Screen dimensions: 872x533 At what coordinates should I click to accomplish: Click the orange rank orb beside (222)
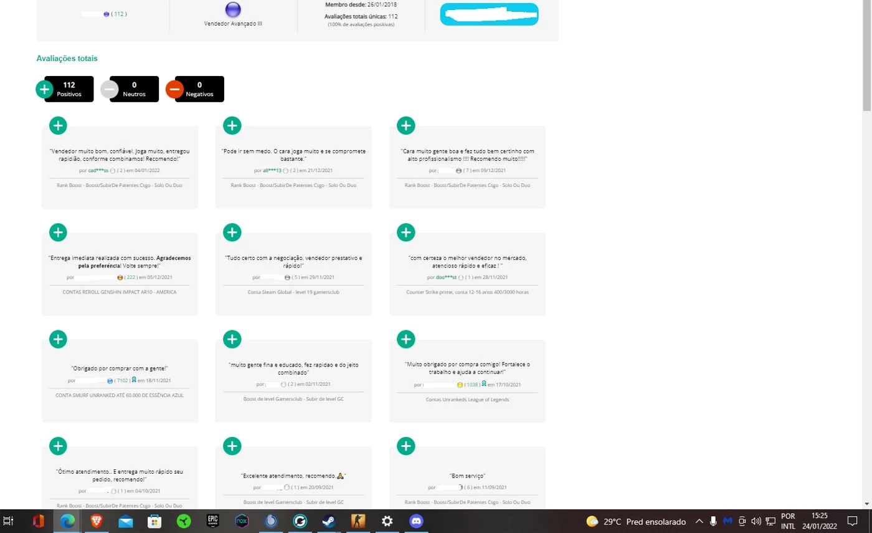(x=120, y=277)
